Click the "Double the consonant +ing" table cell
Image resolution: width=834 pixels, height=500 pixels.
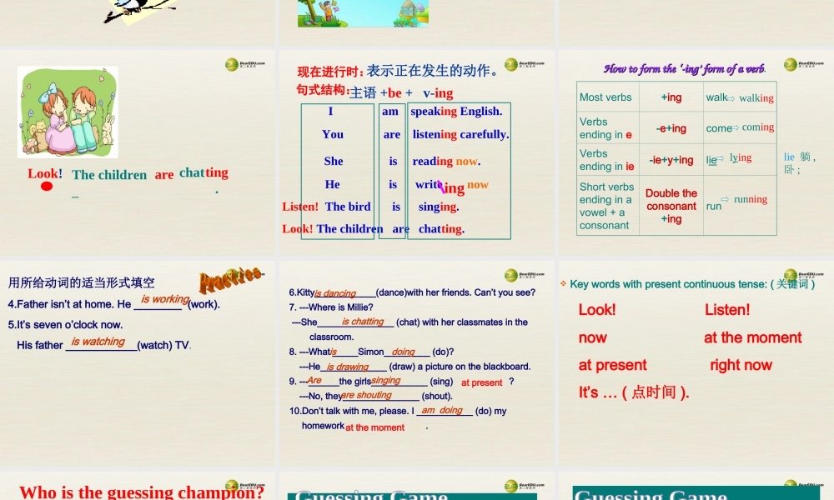671,205
